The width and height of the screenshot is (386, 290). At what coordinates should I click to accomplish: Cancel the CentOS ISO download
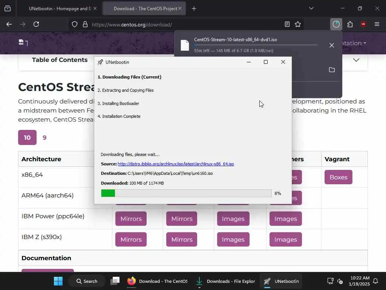click(x=332, y=45)
